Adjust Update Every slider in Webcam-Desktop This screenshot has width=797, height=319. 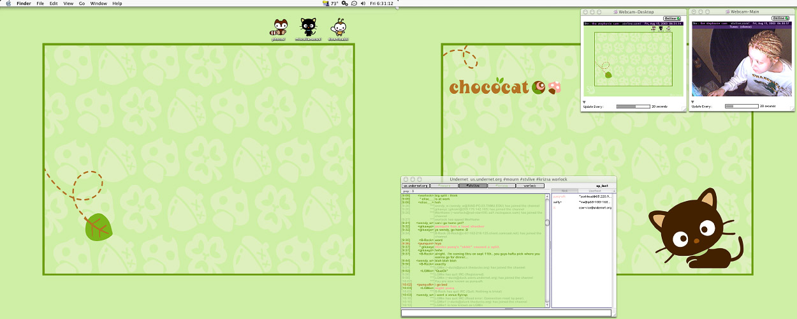click(632, 107)
